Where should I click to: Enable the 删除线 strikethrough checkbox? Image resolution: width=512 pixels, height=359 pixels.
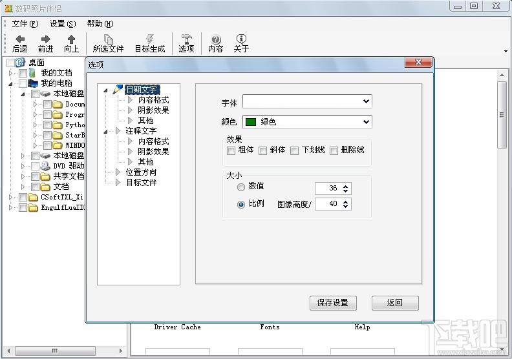[x=334, y=150]
